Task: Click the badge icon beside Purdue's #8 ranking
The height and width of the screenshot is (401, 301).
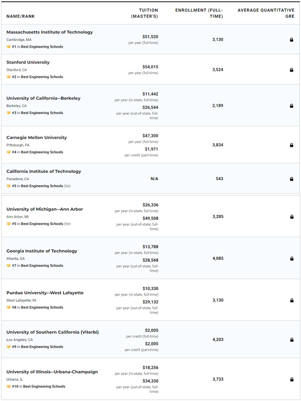Action: pyautogui.click(x=9, y=308)
